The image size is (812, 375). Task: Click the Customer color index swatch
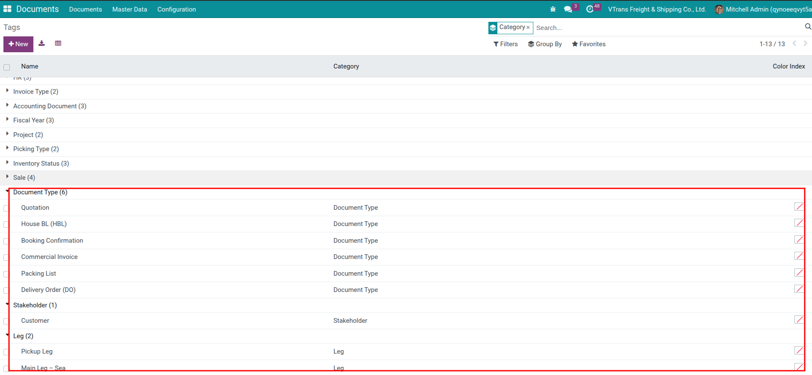(x=799, y=320)
